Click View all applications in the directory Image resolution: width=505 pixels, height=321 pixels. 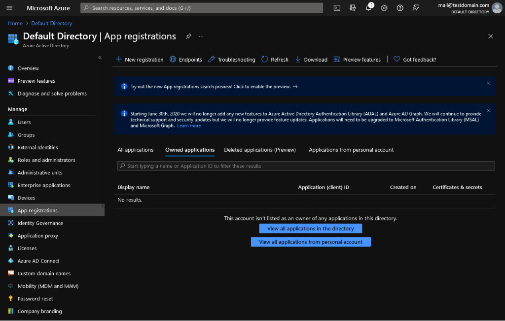(x=311, y=229)
